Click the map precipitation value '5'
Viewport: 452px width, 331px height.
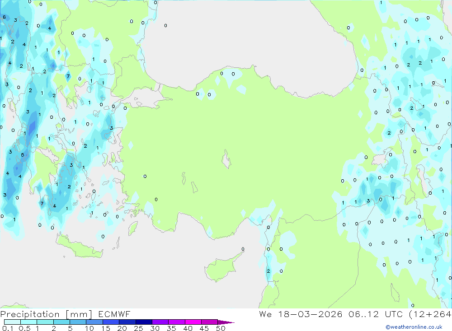pyautogui.click(x=23, y=155)
